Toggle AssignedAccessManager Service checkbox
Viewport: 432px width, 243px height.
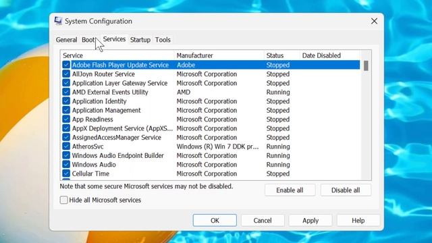(x=66, y=137)
